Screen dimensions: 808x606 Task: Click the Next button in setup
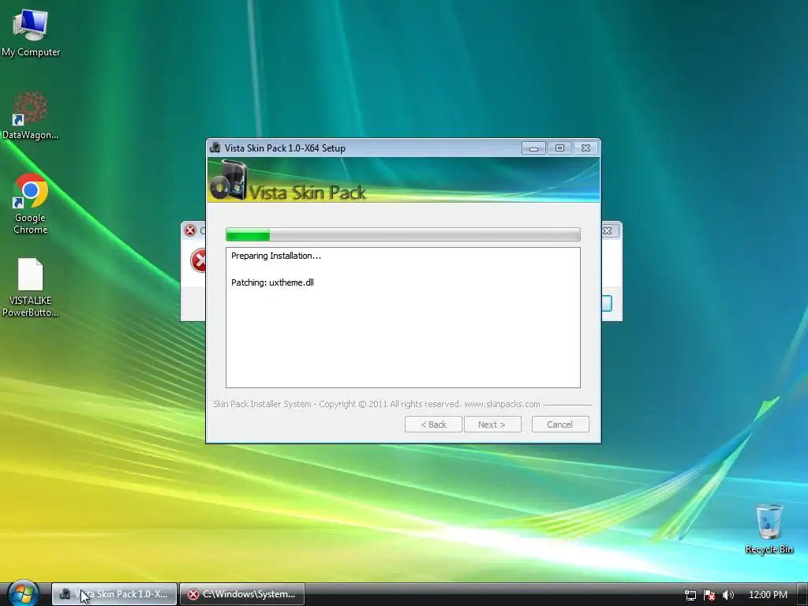pyautogui.click(x=492, y=424)
